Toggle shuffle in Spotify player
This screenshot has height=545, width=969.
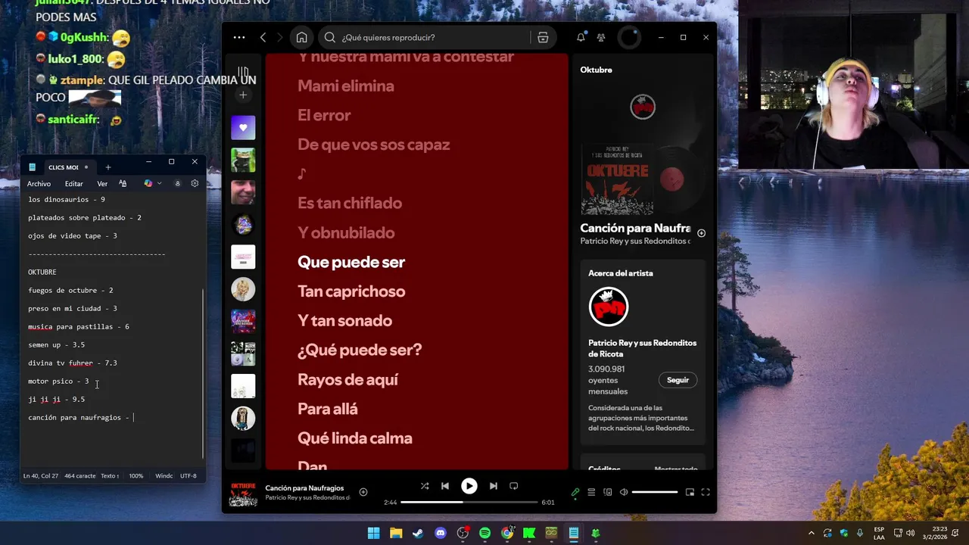(425, 486)
